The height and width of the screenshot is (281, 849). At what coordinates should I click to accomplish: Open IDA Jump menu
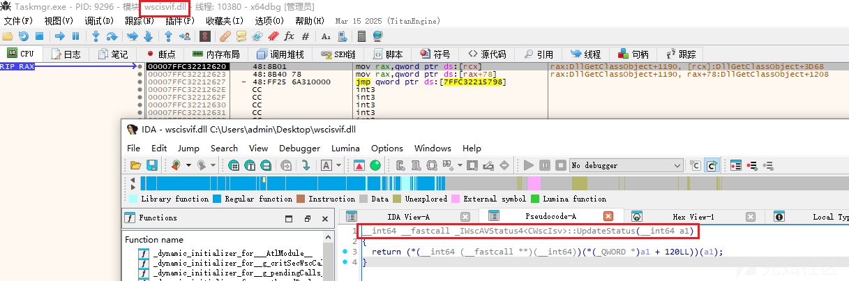(x=188, y=148)
